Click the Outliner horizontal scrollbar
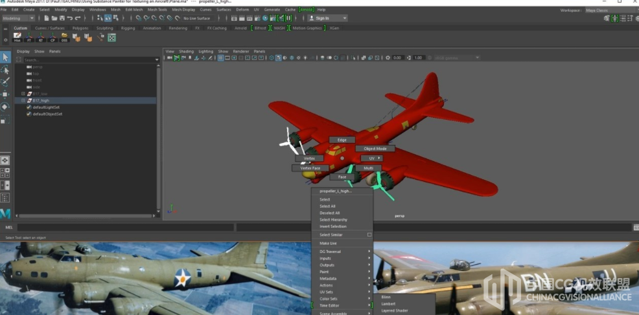 86,215
